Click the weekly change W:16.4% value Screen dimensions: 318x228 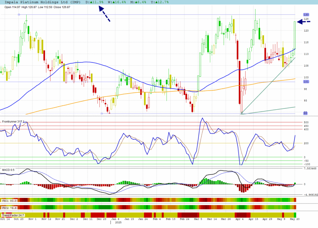(117, 2)
